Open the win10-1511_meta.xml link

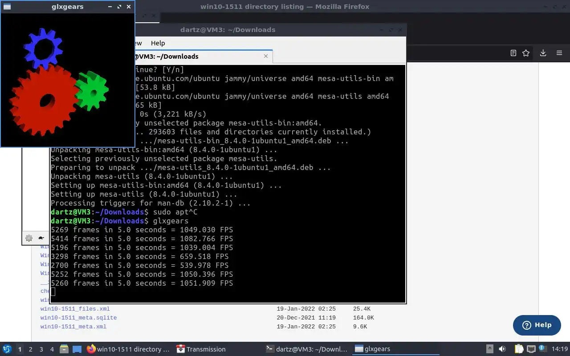pyautogui.click(x=73, y=327)
